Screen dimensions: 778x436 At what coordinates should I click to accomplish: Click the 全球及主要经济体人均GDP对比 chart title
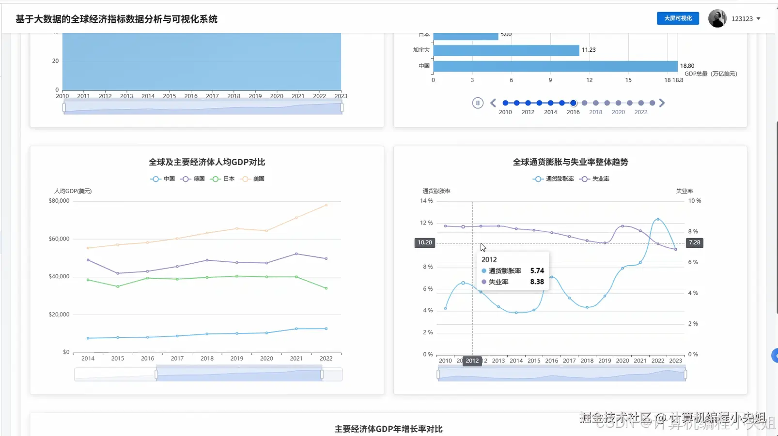[x=207, y=162]
